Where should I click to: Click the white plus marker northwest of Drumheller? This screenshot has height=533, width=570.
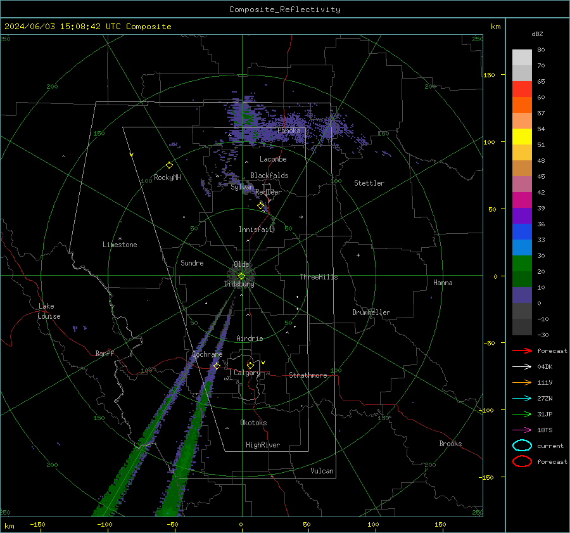coord(358,255)
